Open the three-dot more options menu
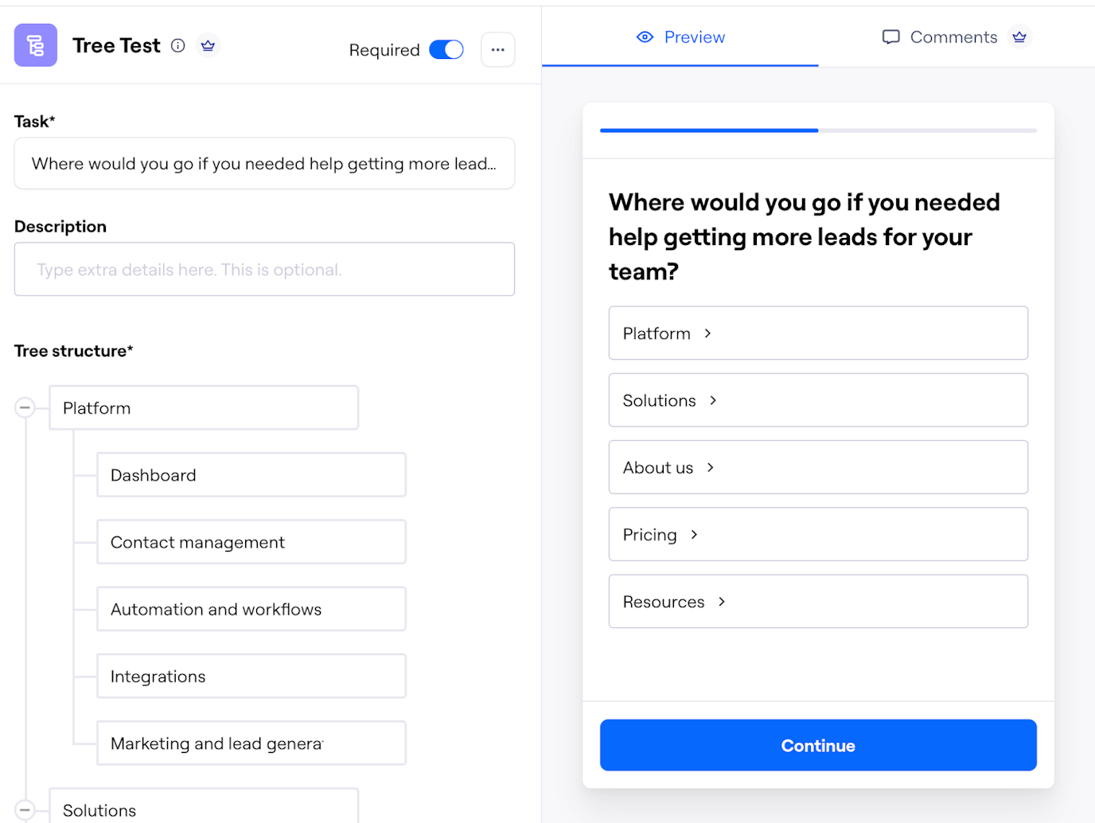This screenshot has width=1095, height=823. [497, 49]
